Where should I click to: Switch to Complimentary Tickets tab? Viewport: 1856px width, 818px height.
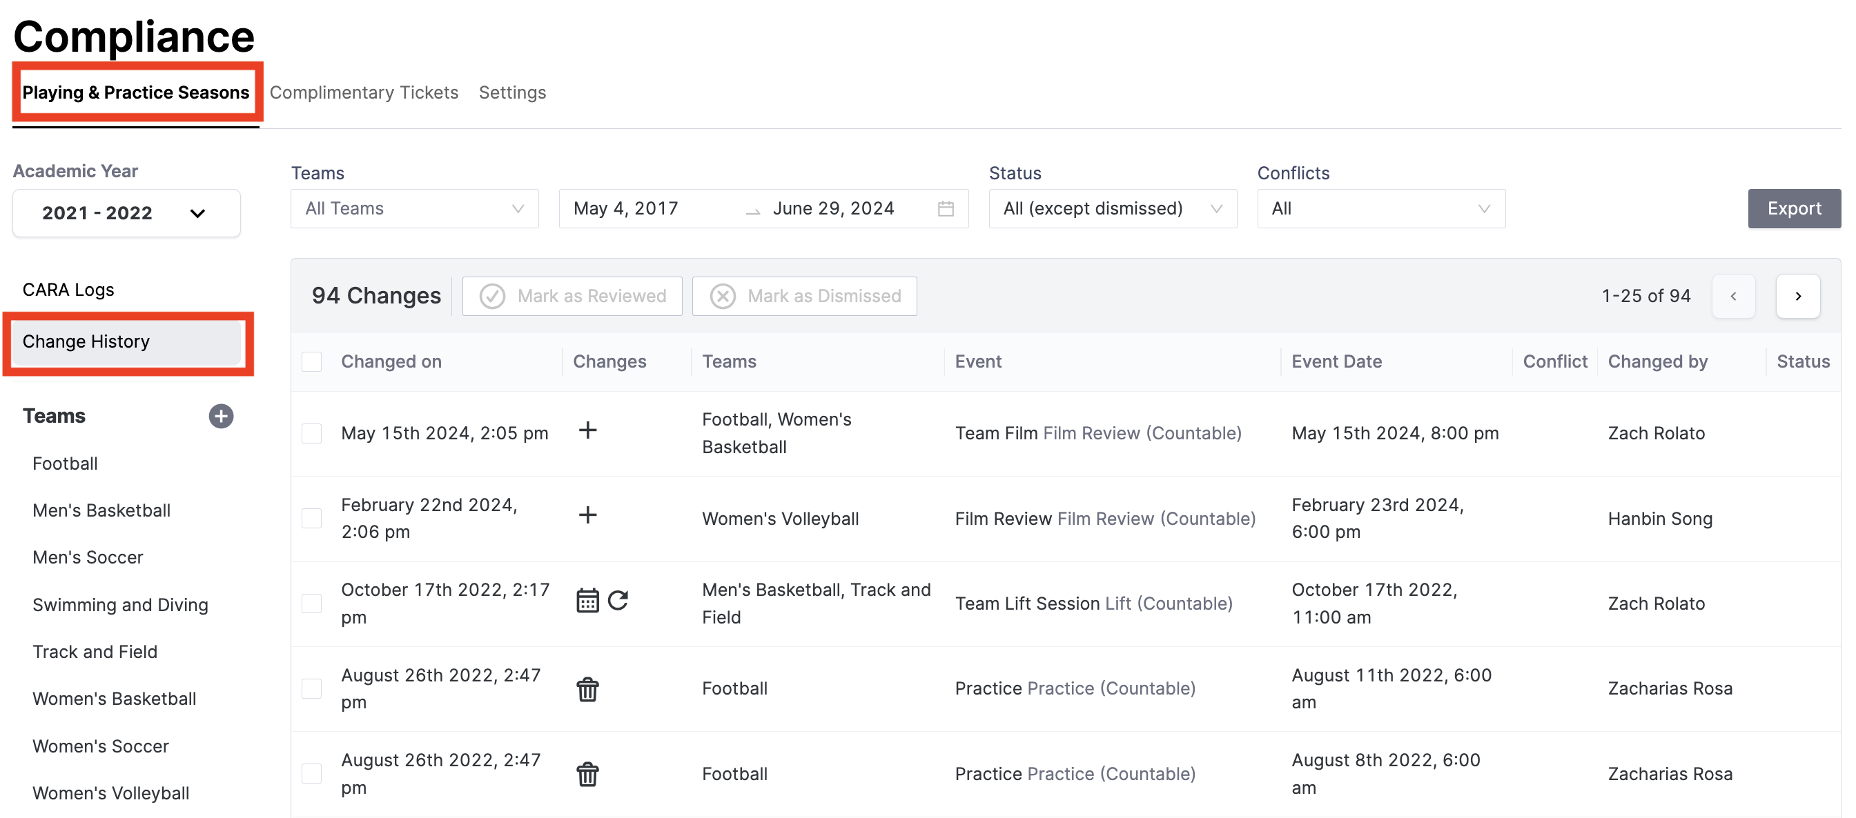364,92
